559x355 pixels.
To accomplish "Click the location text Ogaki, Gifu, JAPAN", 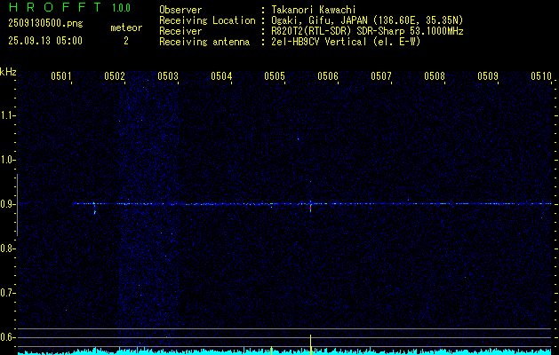I will pos(319,20).
